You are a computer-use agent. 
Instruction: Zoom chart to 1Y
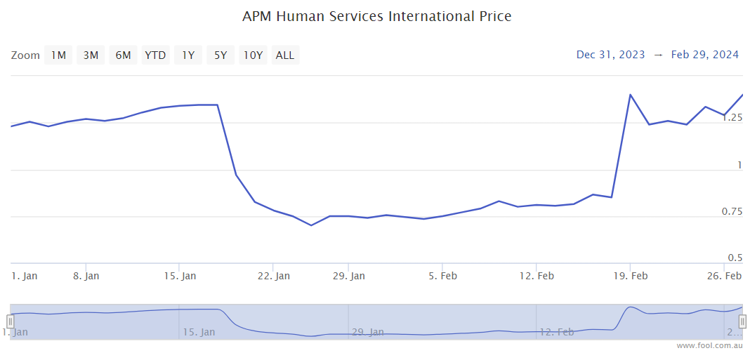pos(188,55)
